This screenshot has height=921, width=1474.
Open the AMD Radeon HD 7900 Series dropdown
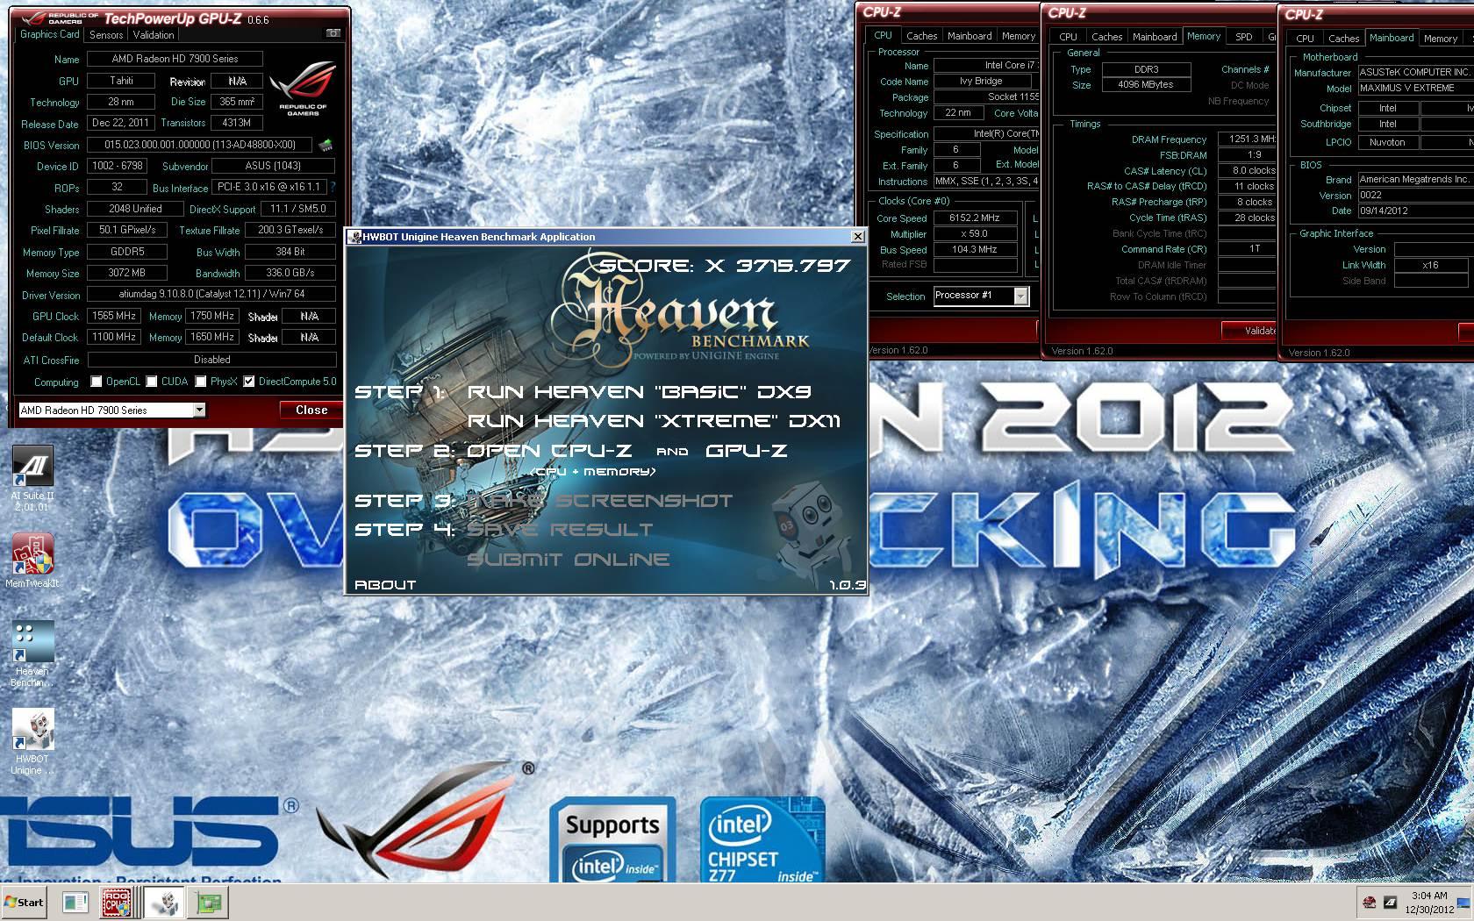pyautogui.click(x=112, y=410)
